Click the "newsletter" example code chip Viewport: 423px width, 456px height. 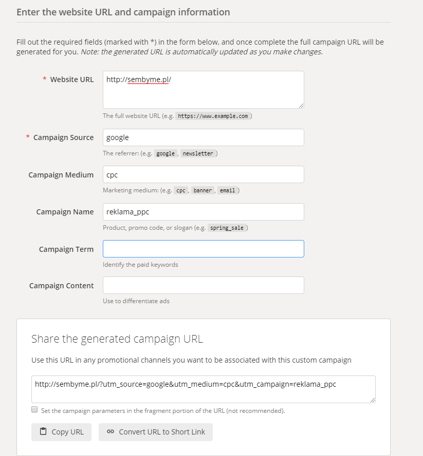click(197, 153)
